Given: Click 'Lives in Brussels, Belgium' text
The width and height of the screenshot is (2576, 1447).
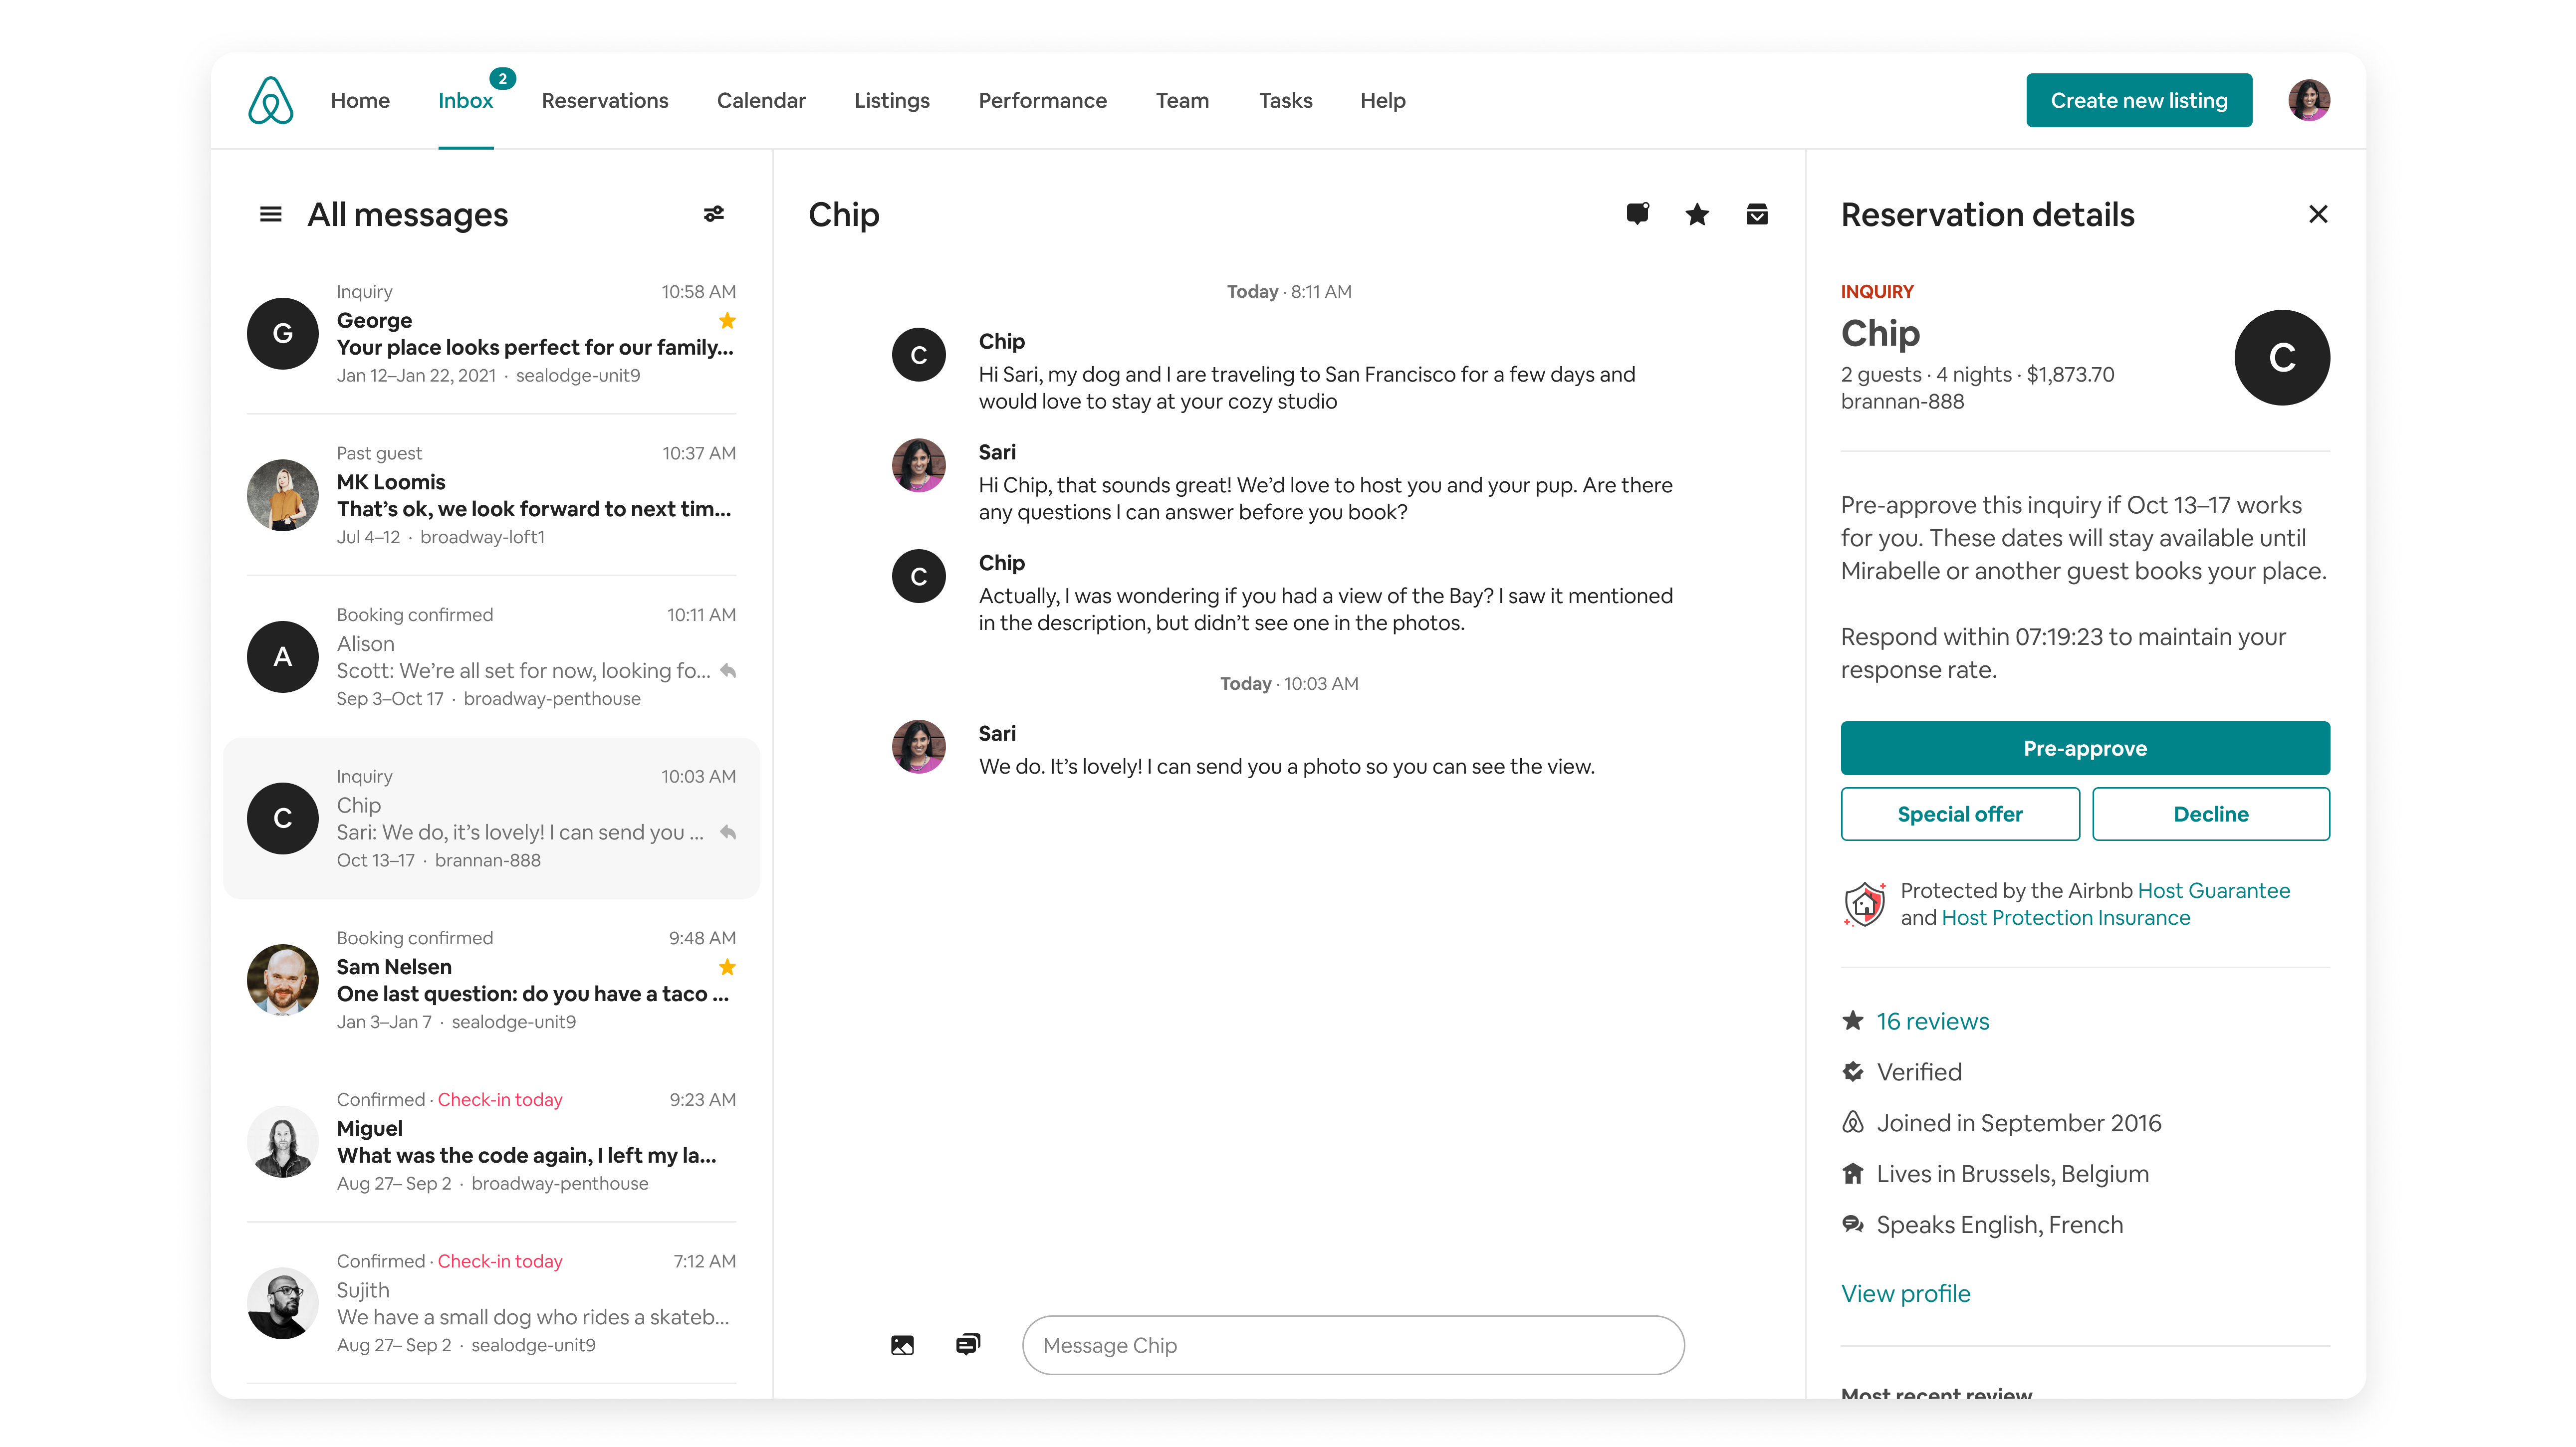Looking at the screenshot, I should click(2012, 1174).
